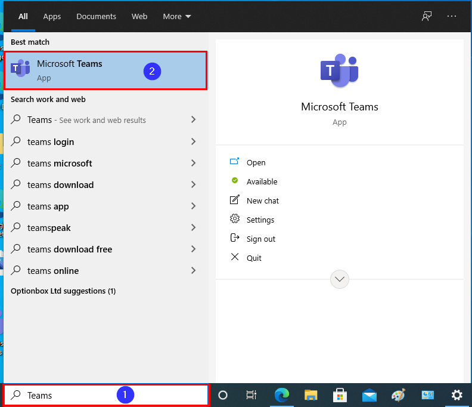472x407 pixels.
Task: Open the Paint palette app on the taskbar
Action: pos(398,395)
